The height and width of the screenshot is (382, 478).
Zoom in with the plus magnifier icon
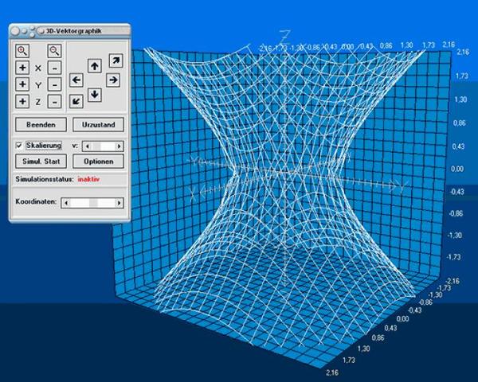pos(22,51)
